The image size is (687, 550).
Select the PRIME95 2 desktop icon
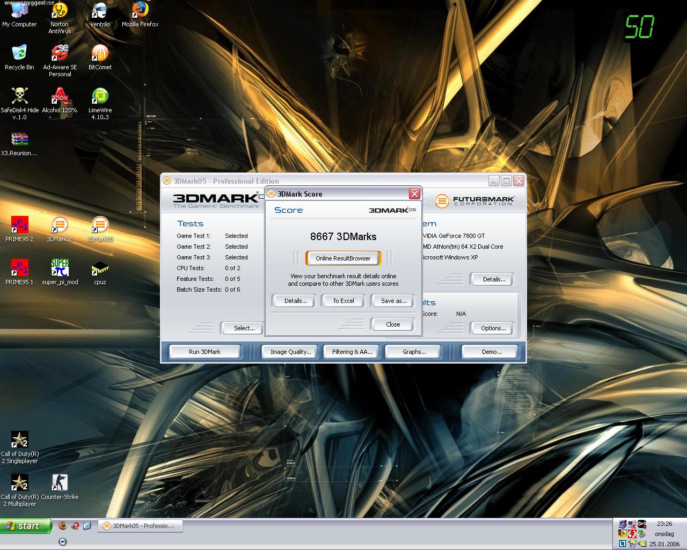pos(19,229)
